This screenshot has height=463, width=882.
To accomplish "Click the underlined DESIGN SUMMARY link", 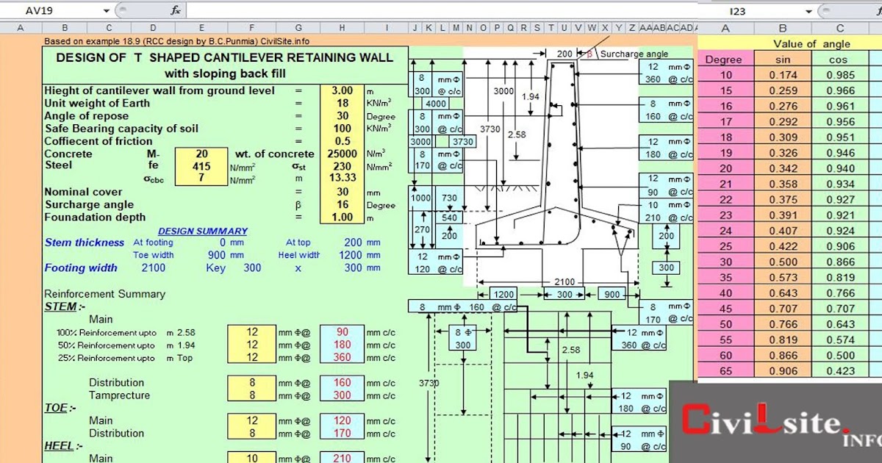I will pyautogui.click(x=203, y=230).
